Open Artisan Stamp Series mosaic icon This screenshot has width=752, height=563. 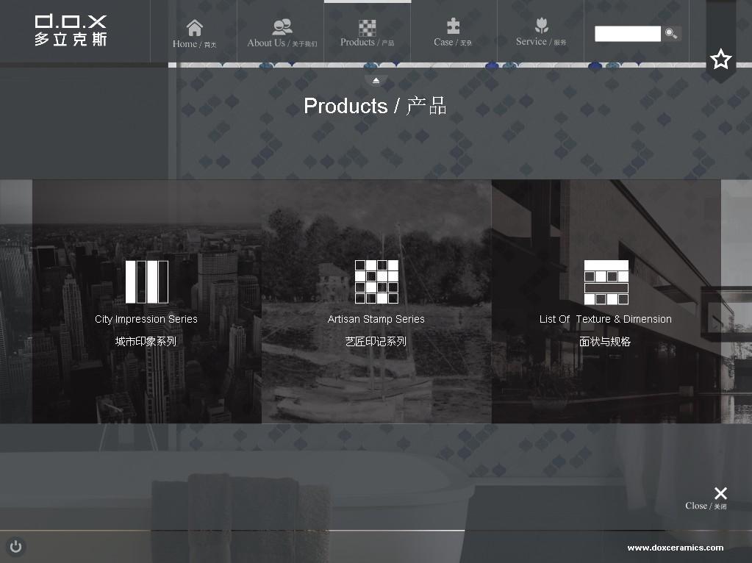click(x=376, y=281)
